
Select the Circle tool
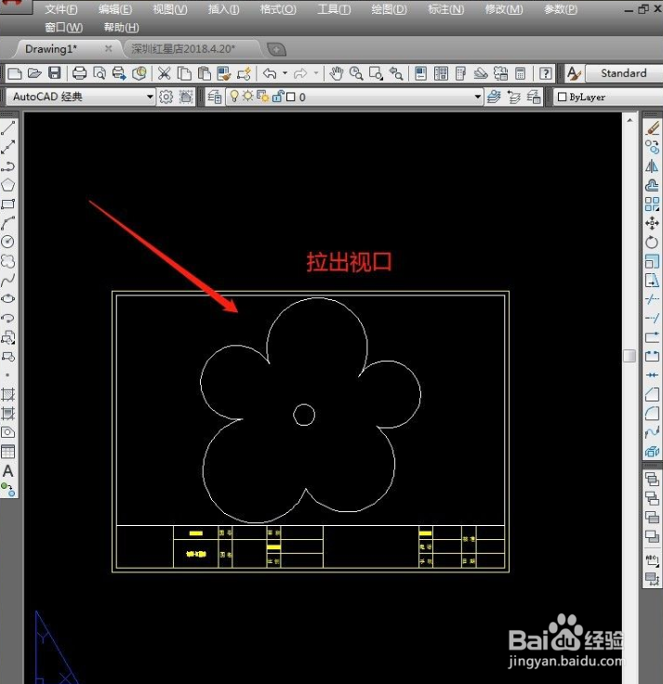coord(7,242)
